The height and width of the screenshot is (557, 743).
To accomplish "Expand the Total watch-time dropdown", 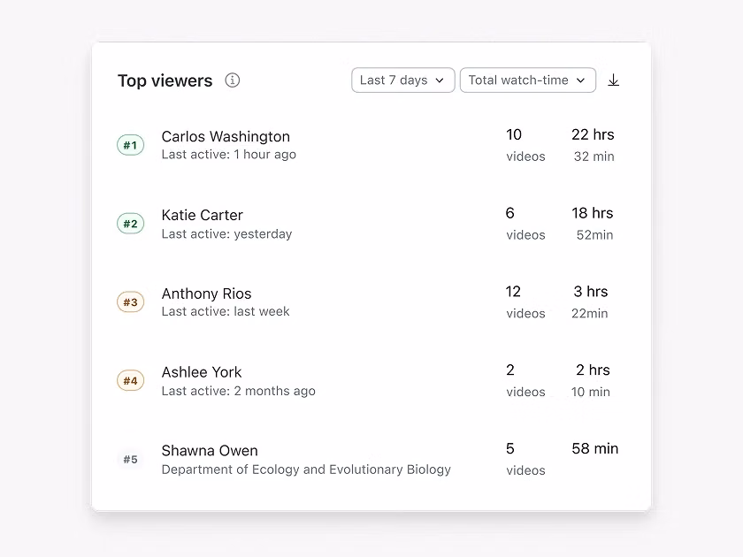I will [x=527, y=80].
